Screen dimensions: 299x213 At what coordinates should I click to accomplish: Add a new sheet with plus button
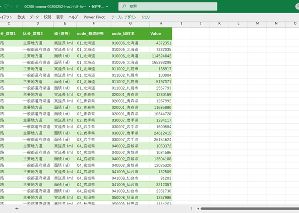tap(17, 208)
